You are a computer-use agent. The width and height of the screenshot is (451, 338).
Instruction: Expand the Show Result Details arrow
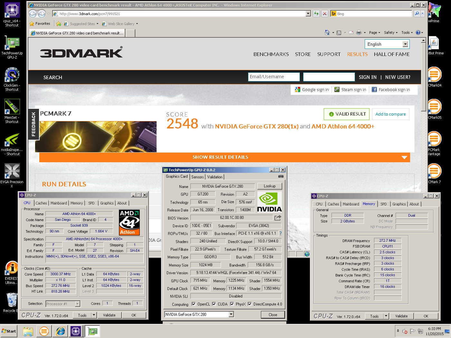[405, 157]
